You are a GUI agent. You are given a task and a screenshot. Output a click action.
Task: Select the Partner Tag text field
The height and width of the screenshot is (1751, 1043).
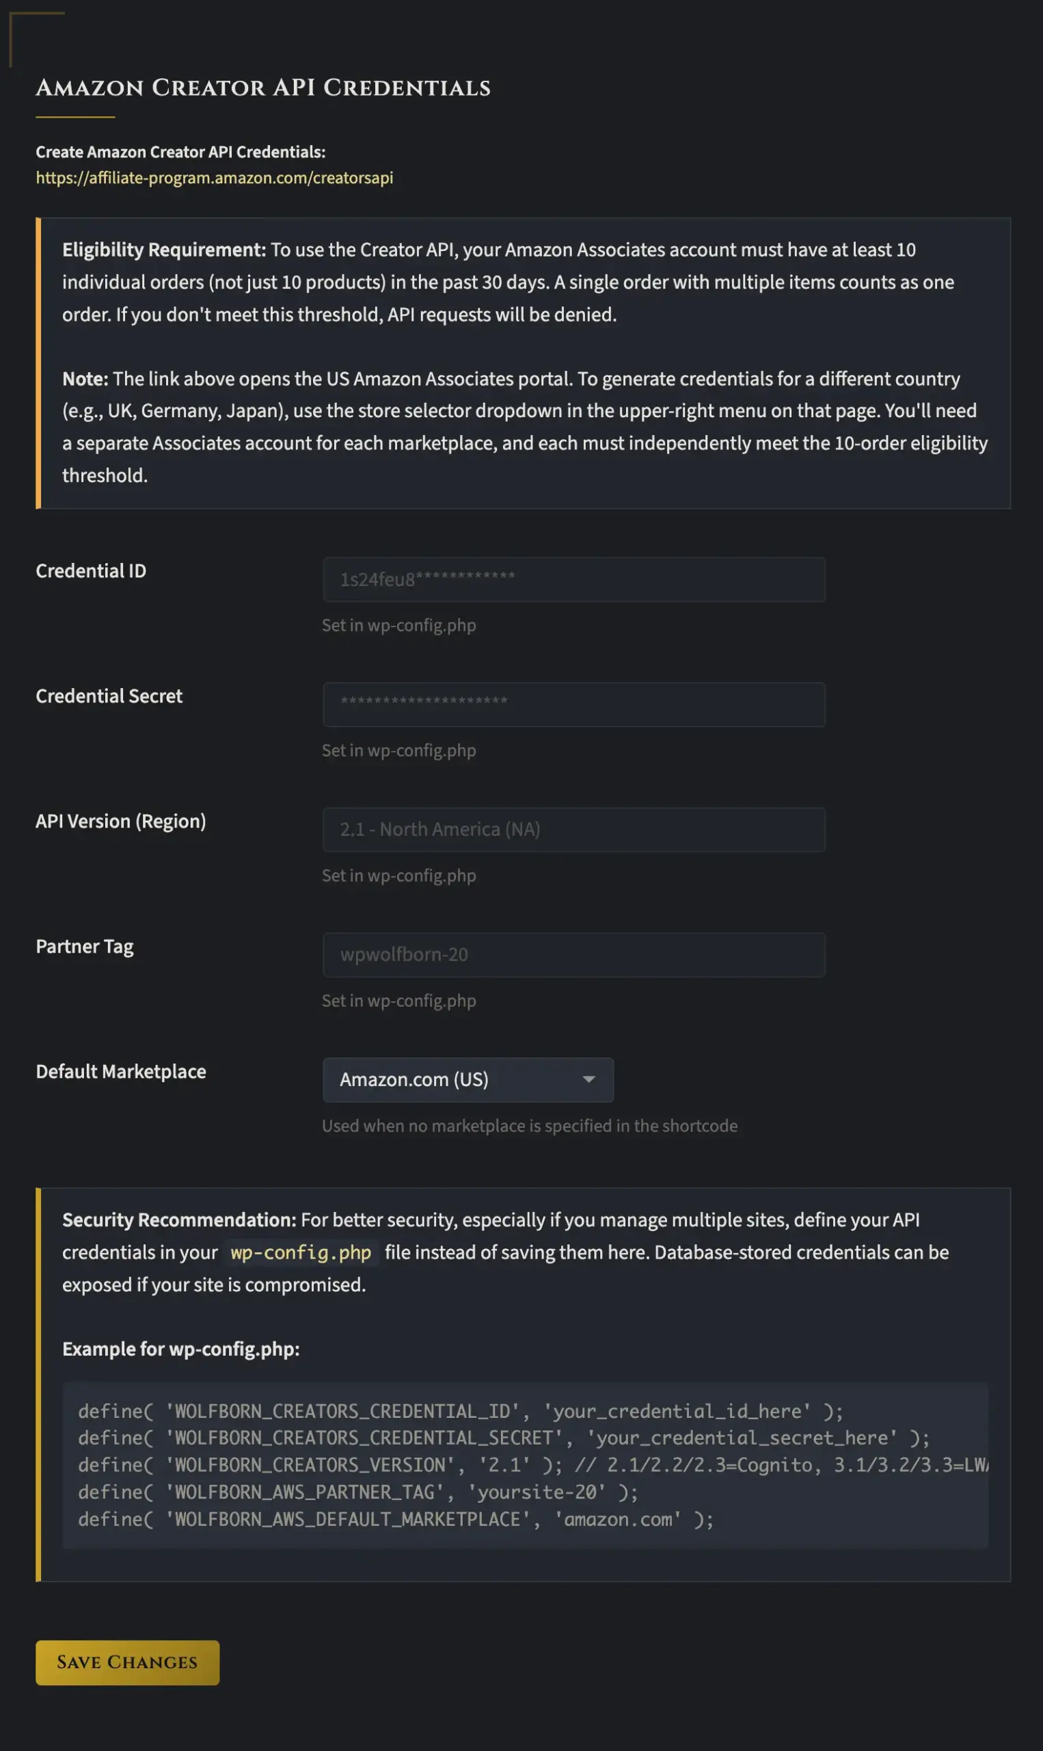coord(573,955)
